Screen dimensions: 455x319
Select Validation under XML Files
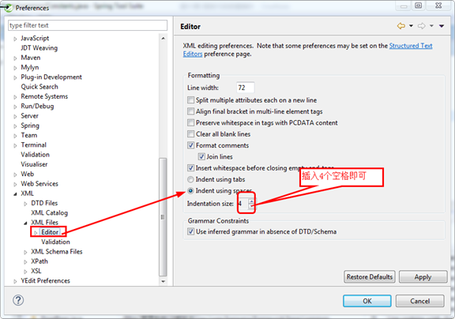[55, 242]
